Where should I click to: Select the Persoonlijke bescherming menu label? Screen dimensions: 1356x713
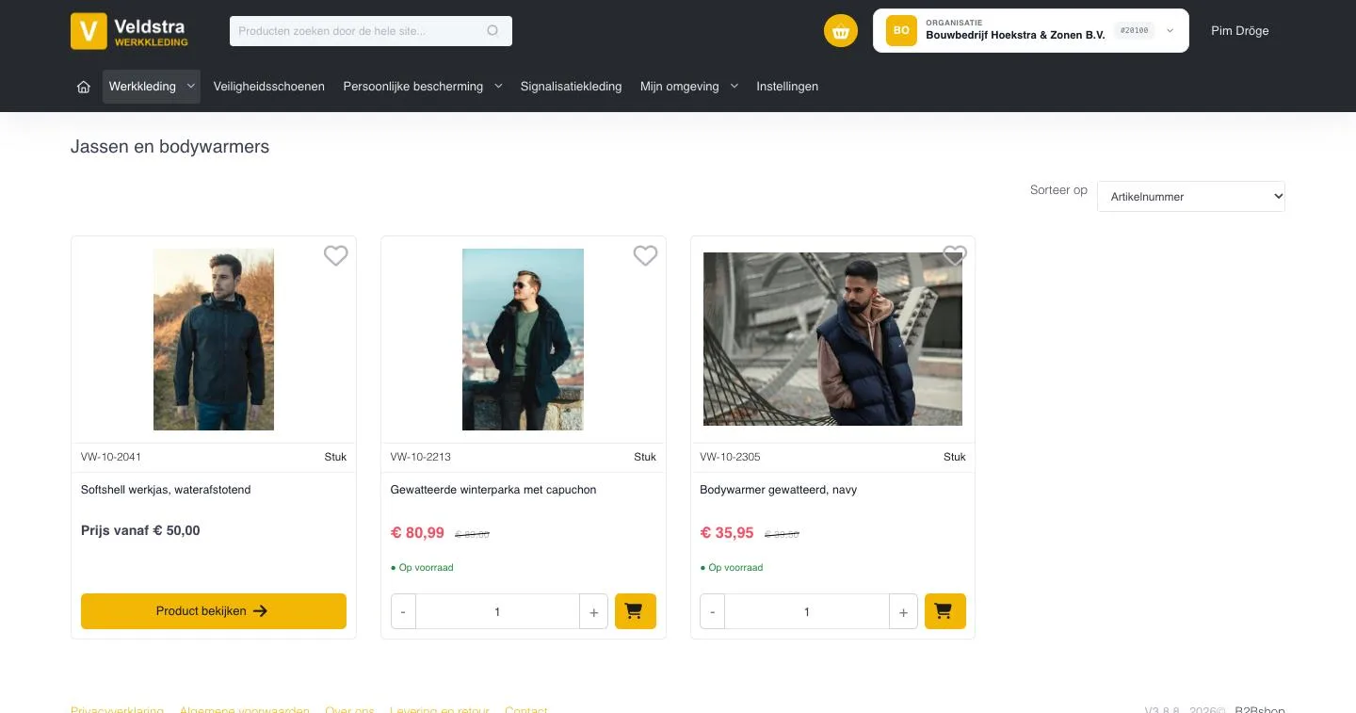[x=413, y=87]
